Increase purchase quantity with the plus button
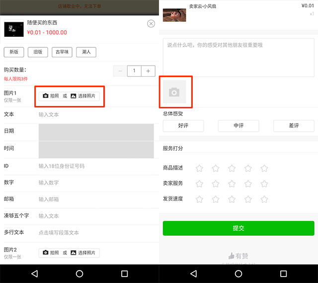This screenshot has height=283, width=318. [x=148, y=71]
